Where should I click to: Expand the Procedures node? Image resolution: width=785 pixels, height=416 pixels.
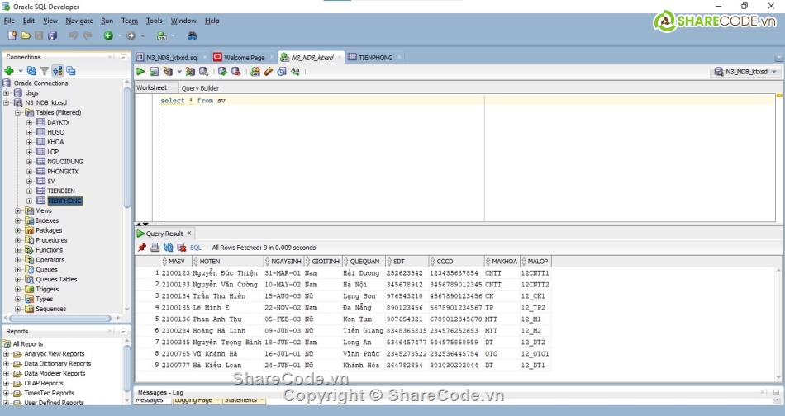pyautogui.click(x=17, y=240)
